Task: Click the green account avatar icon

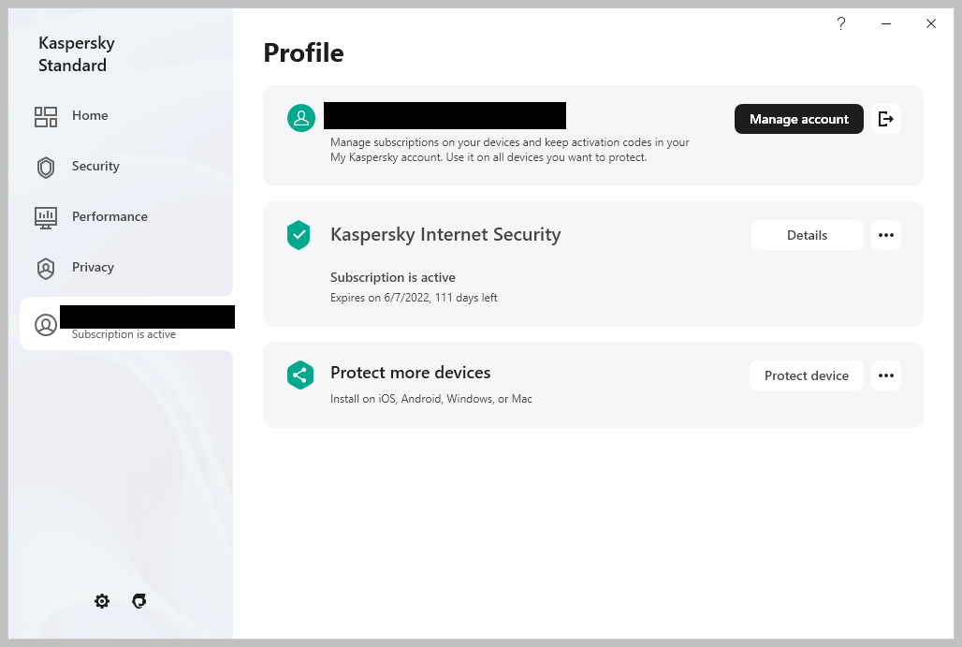Action: [x=301, y=118]
